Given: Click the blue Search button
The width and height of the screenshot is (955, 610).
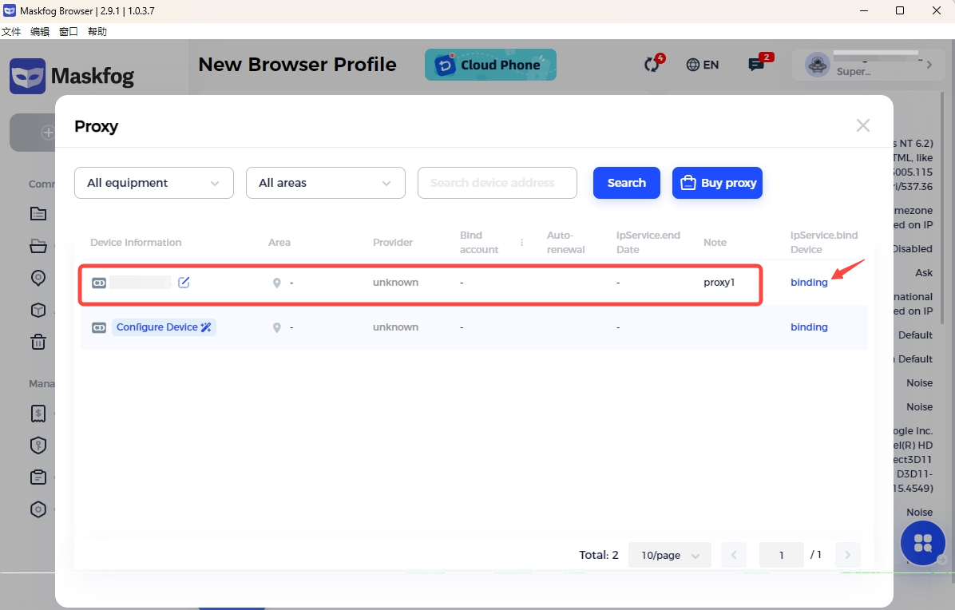Looking at the screenshot, I should click(x=627, y=183).
